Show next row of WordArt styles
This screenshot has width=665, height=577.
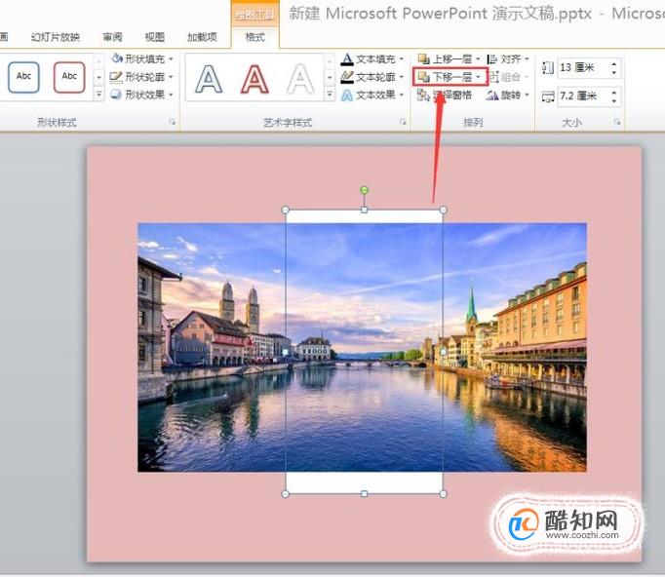point(330,77)
